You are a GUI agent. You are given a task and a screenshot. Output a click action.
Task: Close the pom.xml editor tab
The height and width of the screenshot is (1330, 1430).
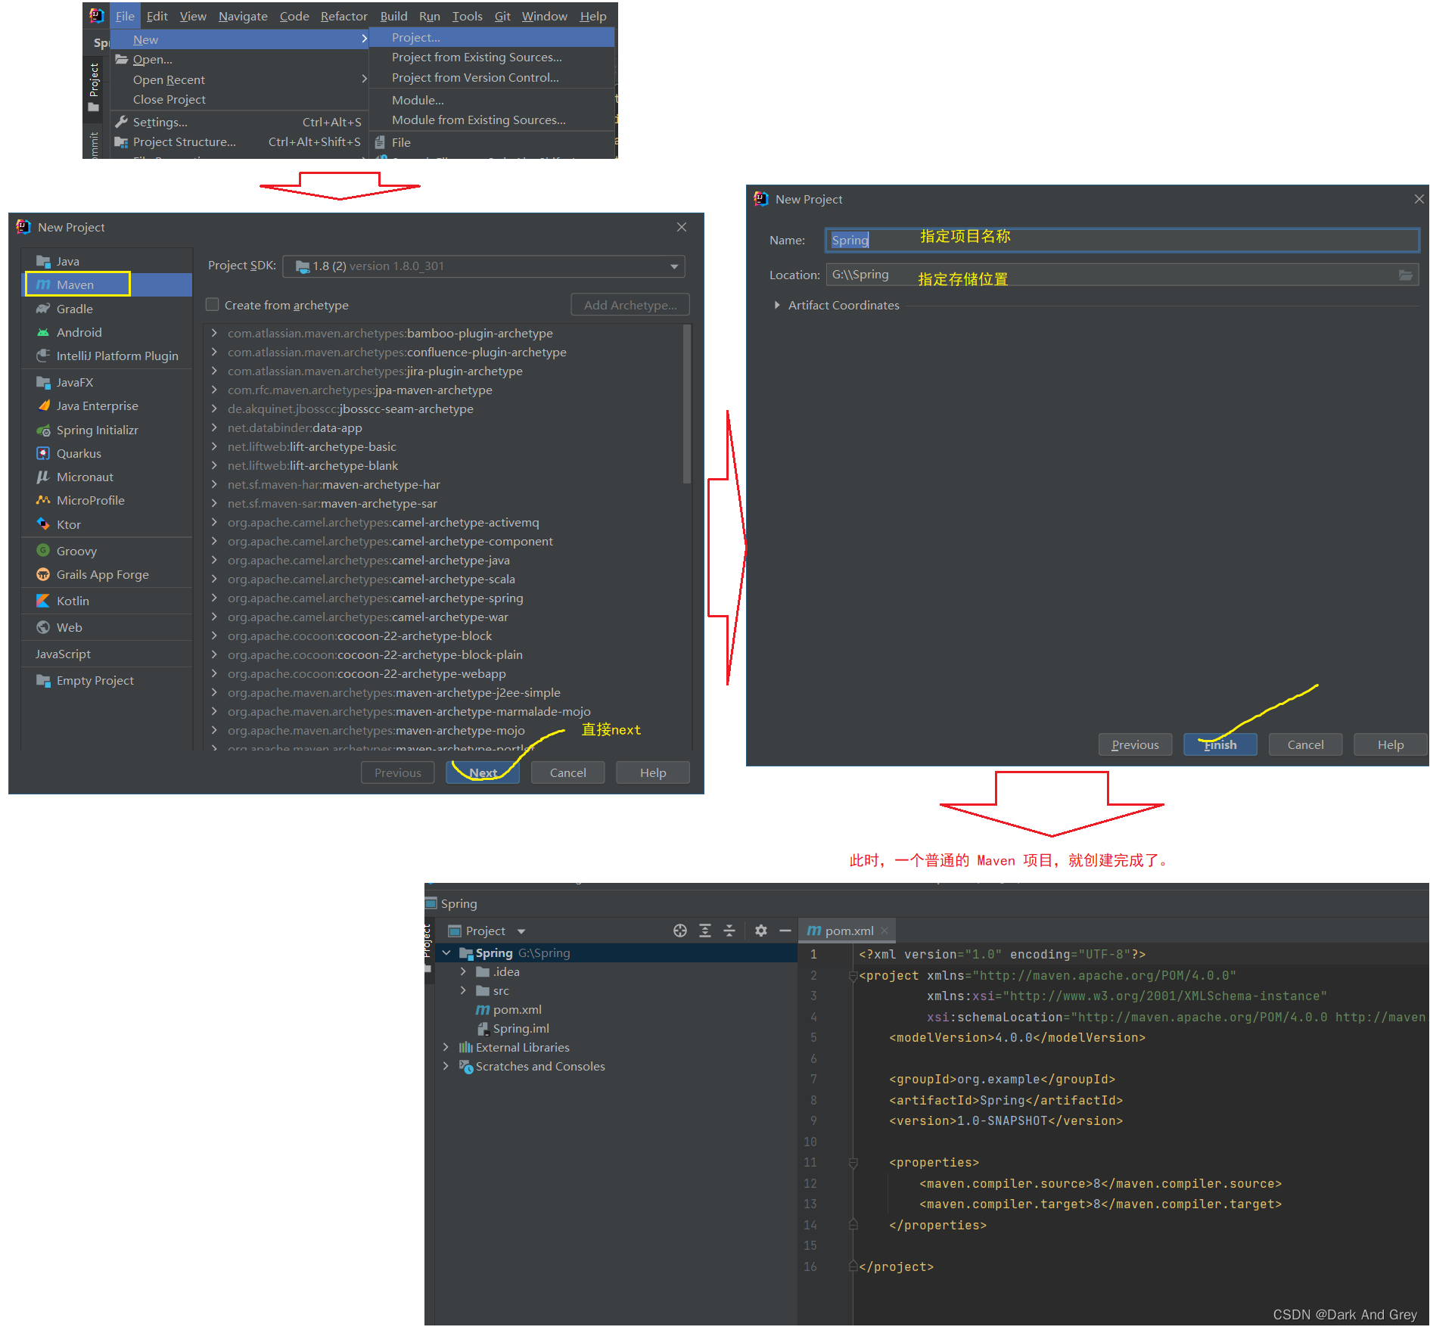pyautogui.click(x=884, y=931)
